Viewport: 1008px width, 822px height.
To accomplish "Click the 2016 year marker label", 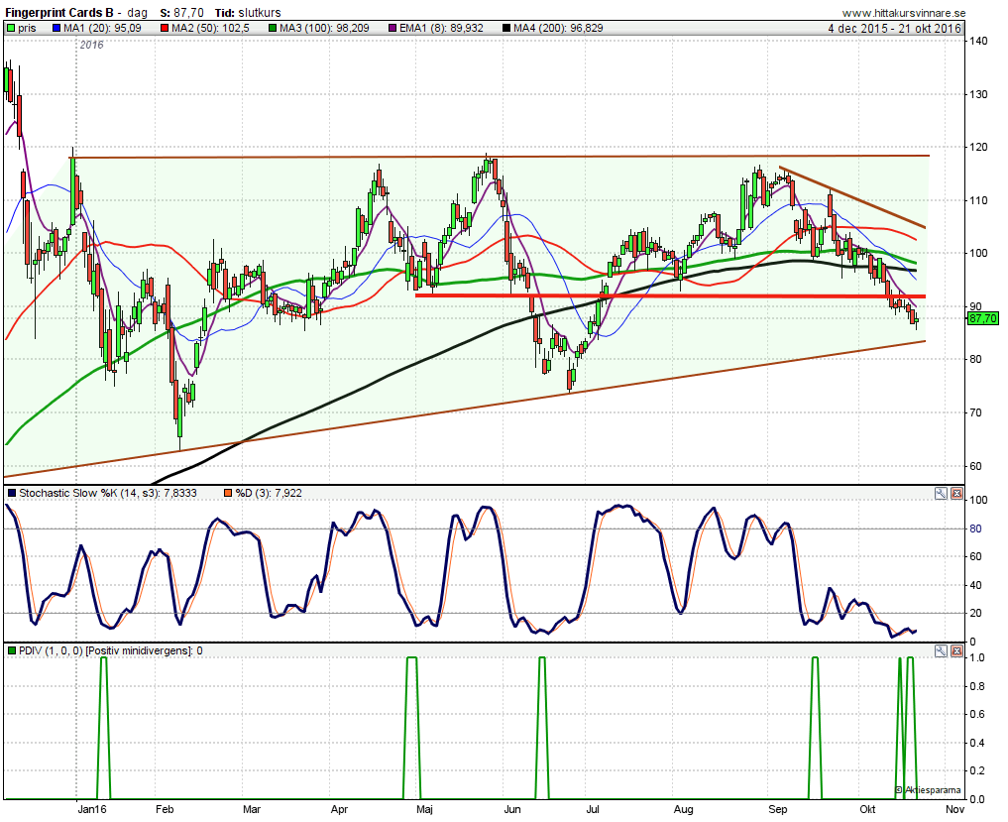I will (x=91, y=45).
